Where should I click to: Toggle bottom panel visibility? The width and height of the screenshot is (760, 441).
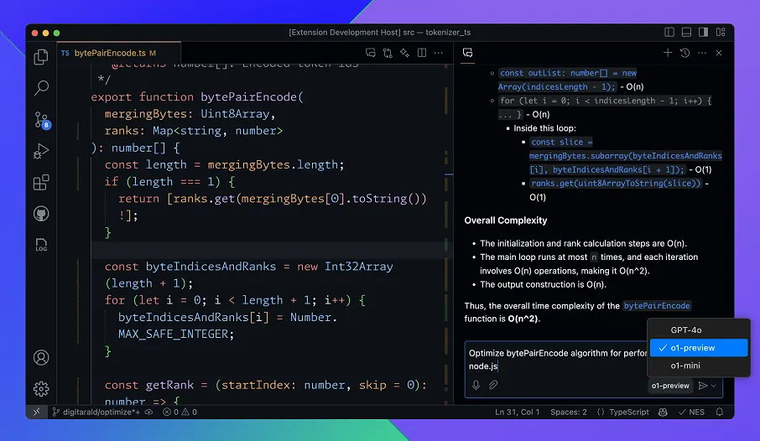pos(686,33)
